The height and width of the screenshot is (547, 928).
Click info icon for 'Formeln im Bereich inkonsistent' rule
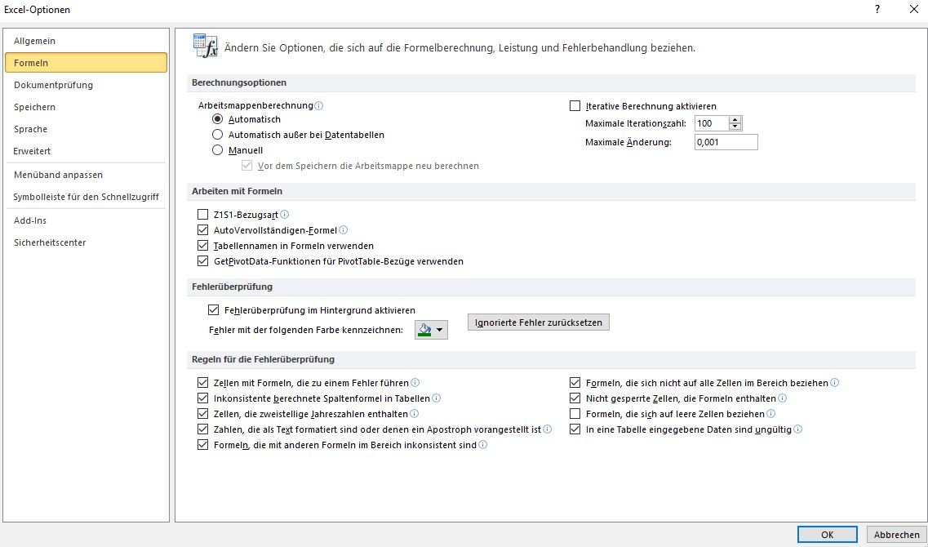point(483,445)
